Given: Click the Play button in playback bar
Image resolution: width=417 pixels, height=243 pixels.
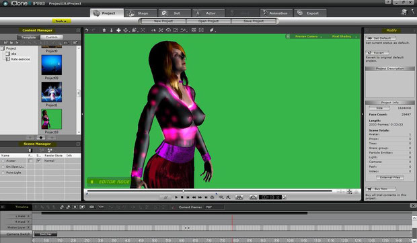Looking at the screenshot, I should [176, 197].
